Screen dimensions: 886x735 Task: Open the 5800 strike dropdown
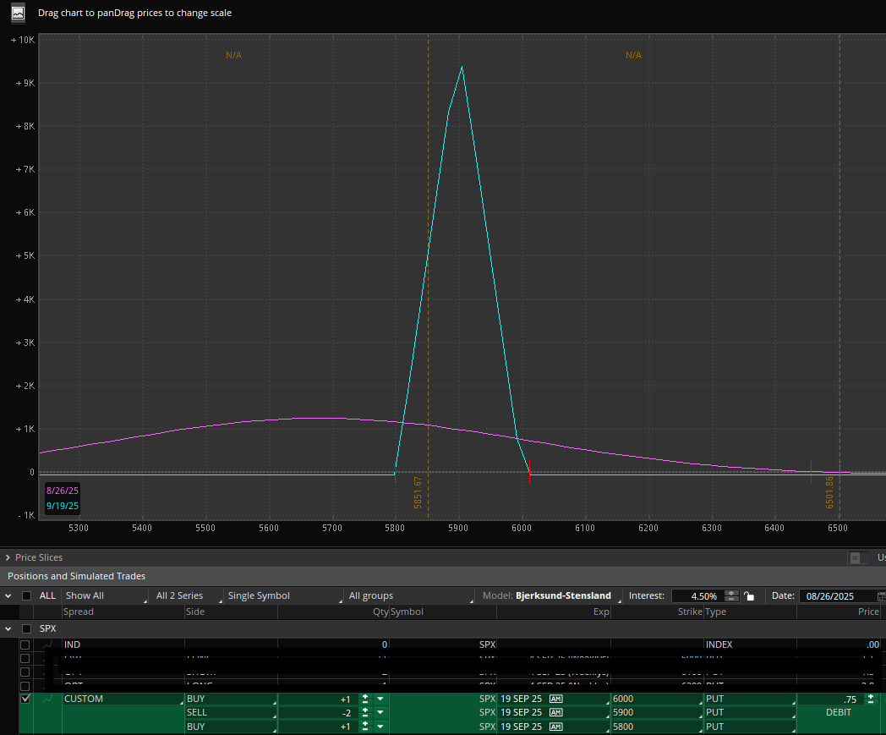pos(657,727)
